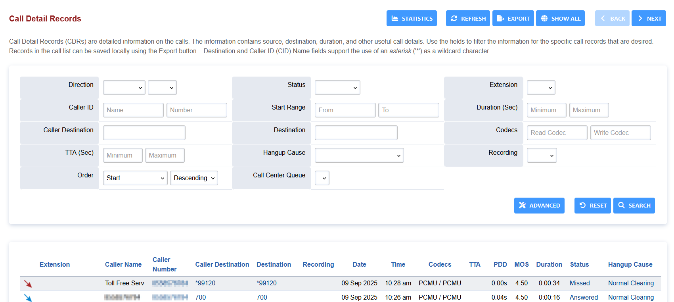
Task: Open the Status dropdown
Action: point(337,88)
